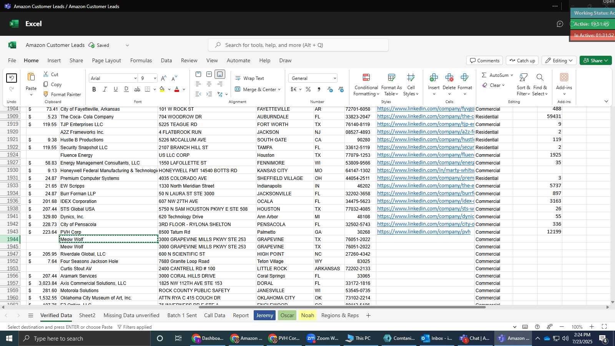Click Insert cells icon
Image resolution: width=615 pixels, height=346 pixels.
click(x=434, y=78)
